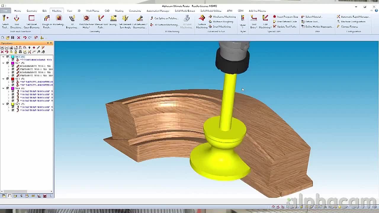Collapse the Op 1 tree node

coord(3,57)
